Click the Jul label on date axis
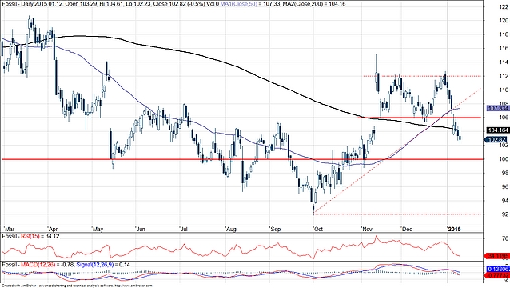The height and width of the screenshot is (288, 510). 183,229
